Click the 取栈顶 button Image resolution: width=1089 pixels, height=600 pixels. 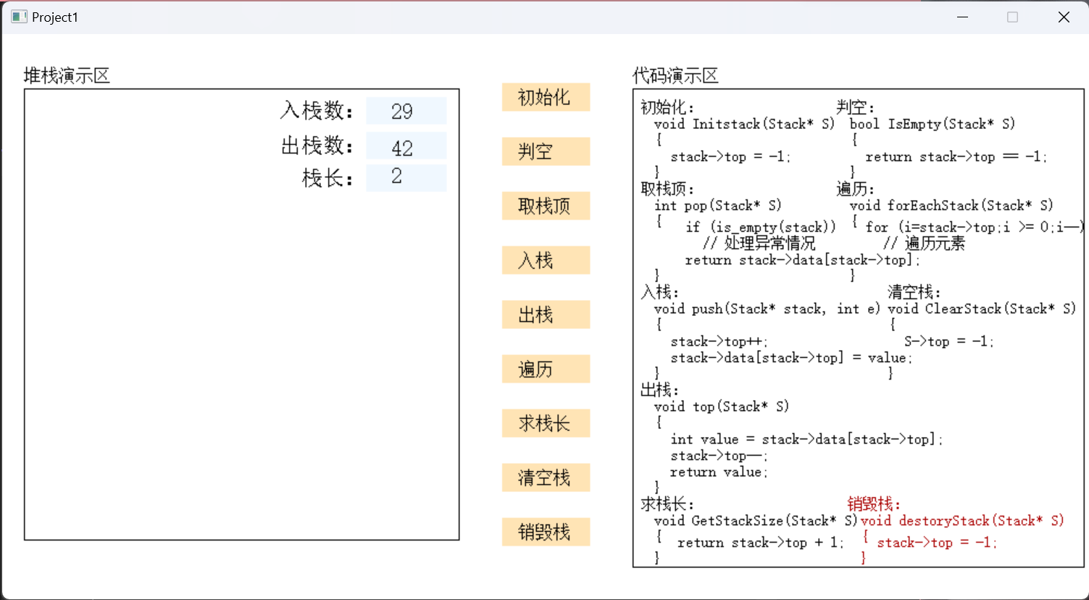pyautogui.click(x=546, y=206)
